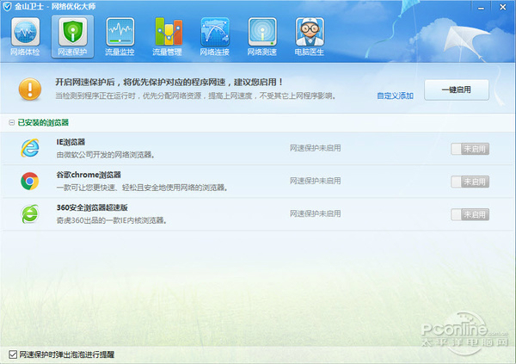
Task: Enable speed protection for 谷歌chrome浏览器
Action: 470,182
